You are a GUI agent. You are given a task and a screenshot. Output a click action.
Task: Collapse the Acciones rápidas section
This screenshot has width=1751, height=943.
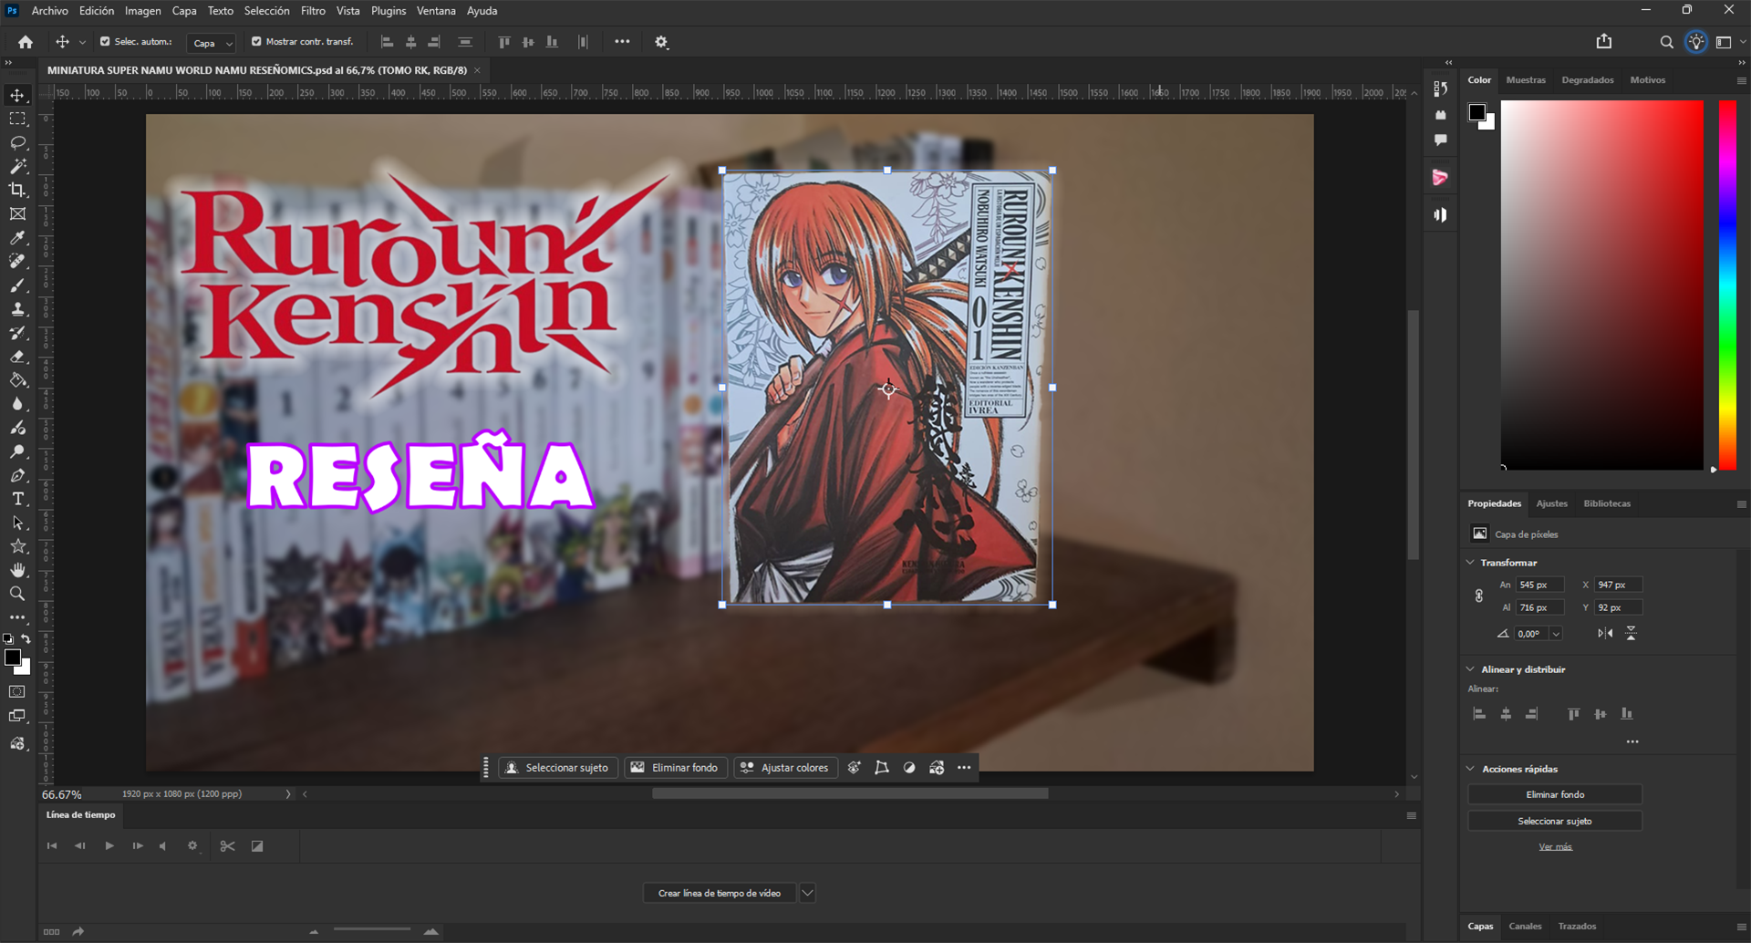click(1470, 769)
